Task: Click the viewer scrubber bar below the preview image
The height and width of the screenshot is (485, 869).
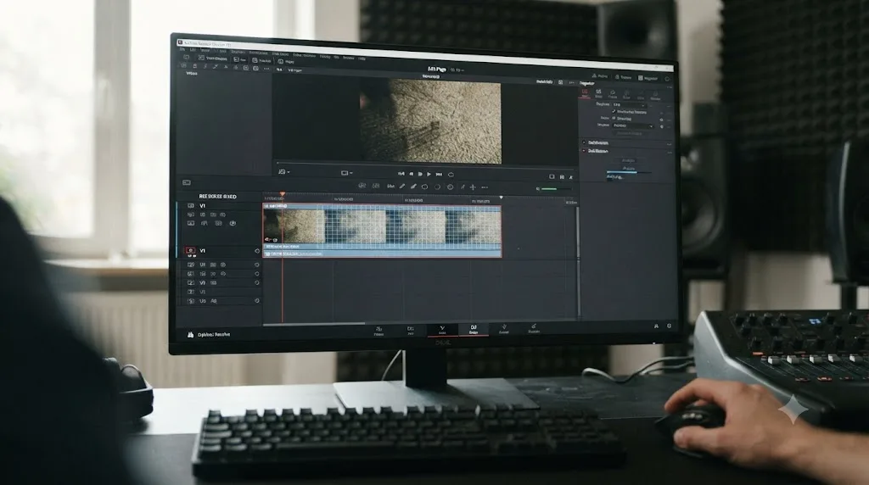Action: point(426,164)
